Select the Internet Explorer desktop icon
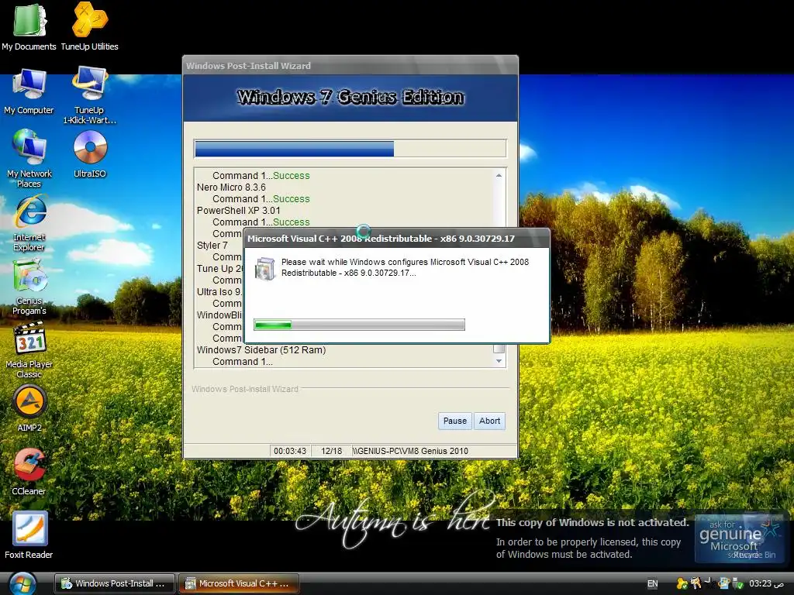 [x=29, y=224]
